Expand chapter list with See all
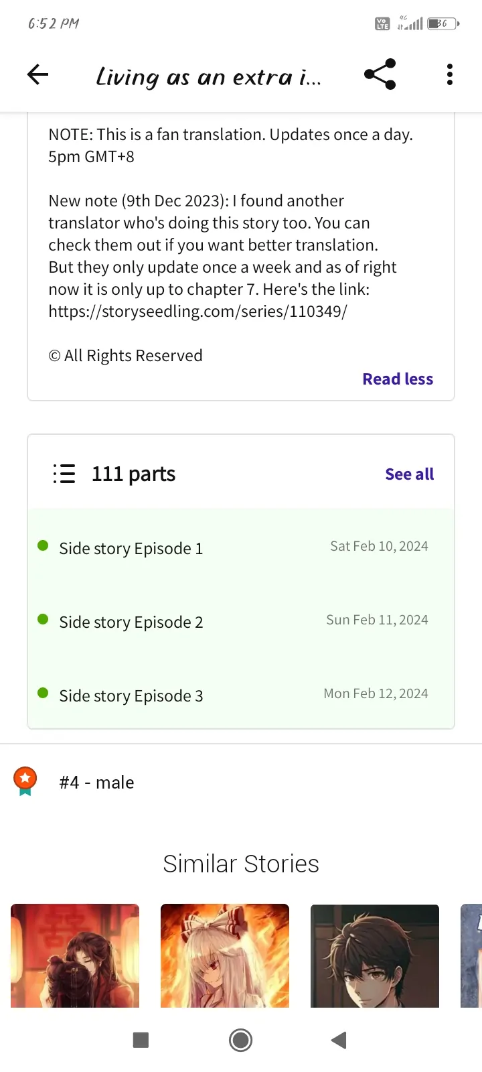The image size is (482, 1072). click(x=409, y=474)
